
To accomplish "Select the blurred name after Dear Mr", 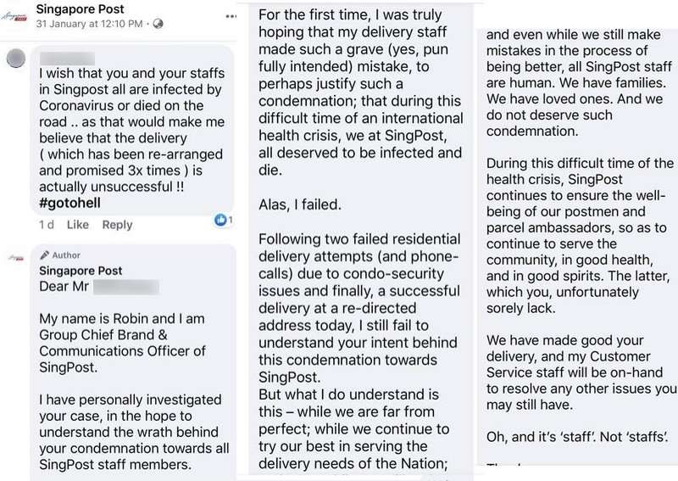I will point(125,287).
